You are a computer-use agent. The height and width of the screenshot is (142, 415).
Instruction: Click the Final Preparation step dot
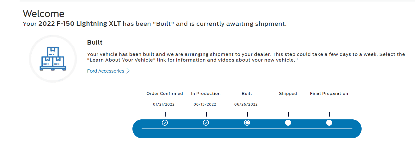pos(329,123)
